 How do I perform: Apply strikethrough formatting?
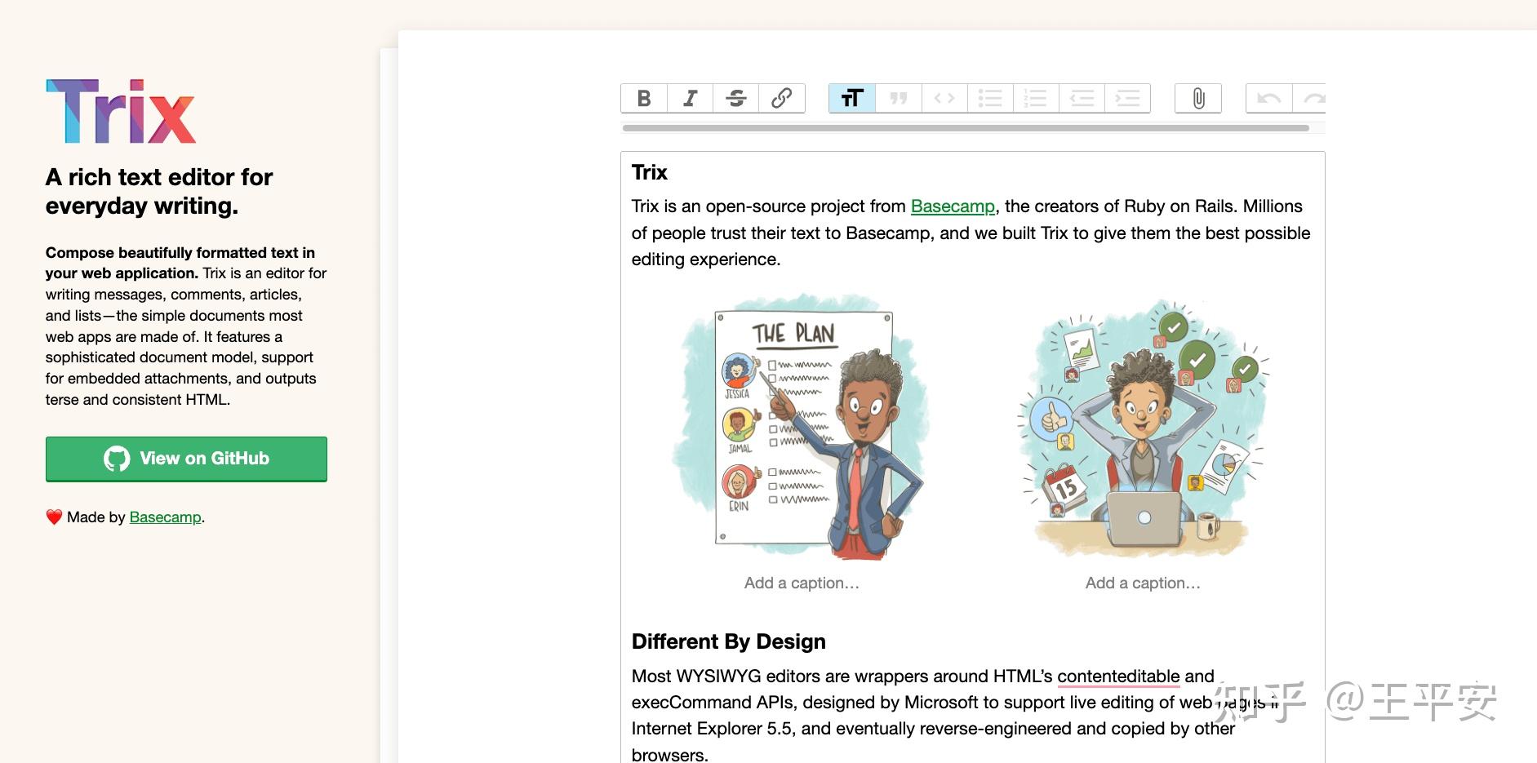pyautogui.click(x=735, y=99)
